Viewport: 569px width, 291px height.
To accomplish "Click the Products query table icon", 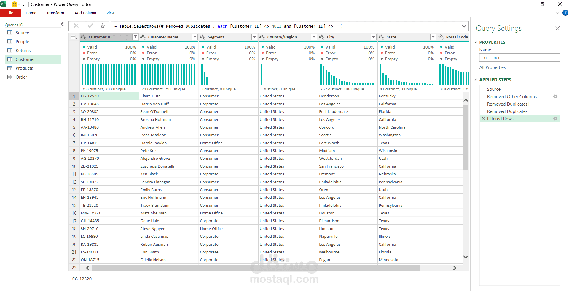I will point(10,68).
